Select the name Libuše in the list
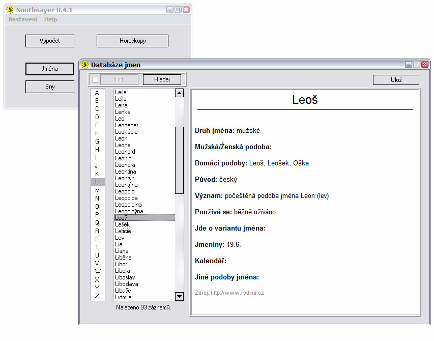Image resolution: width=434 pixels, height=341 pixels. (x=144, y=291)
